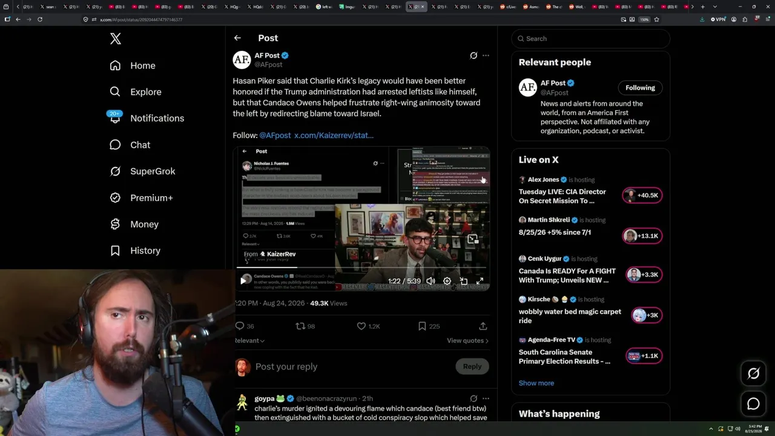Viewport: 775px width, 436px height.
Task: Click the browser back arrow
Action: point(18,19)
